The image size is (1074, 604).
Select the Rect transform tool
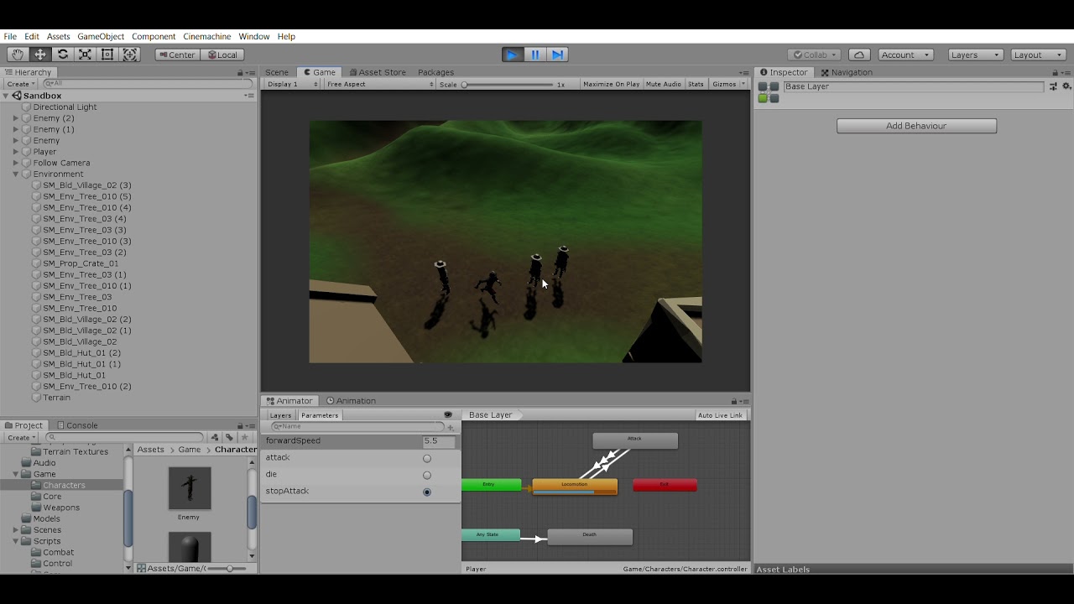(107, 55)
